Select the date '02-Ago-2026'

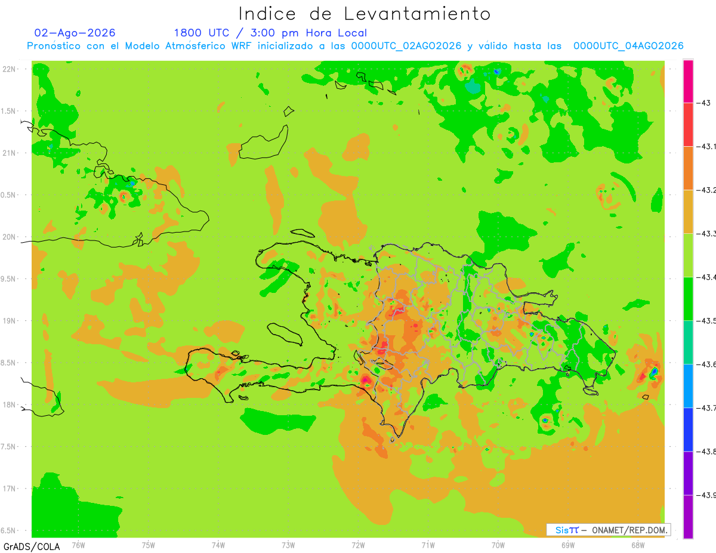point(75,33)
